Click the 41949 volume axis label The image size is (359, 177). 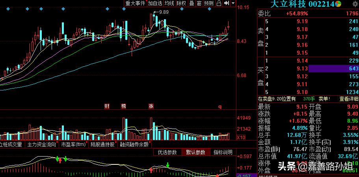[x=244, y=118]
